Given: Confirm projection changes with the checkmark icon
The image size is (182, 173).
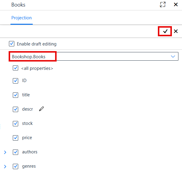Looking at the screenshot, I should (165, 31).
